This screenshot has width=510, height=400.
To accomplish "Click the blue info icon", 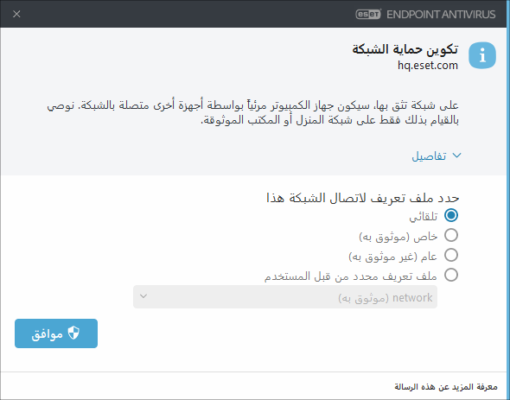I will [482, 55].
